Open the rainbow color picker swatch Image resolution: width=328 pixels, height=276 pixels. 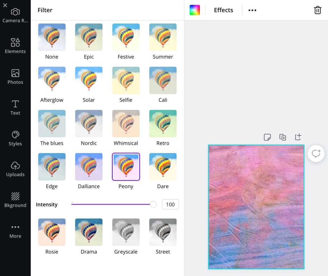(x=195, y=10)
